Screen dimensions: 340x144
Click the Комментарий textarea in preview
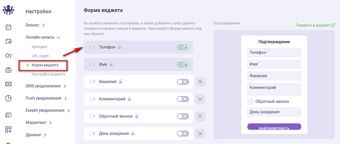274,89
